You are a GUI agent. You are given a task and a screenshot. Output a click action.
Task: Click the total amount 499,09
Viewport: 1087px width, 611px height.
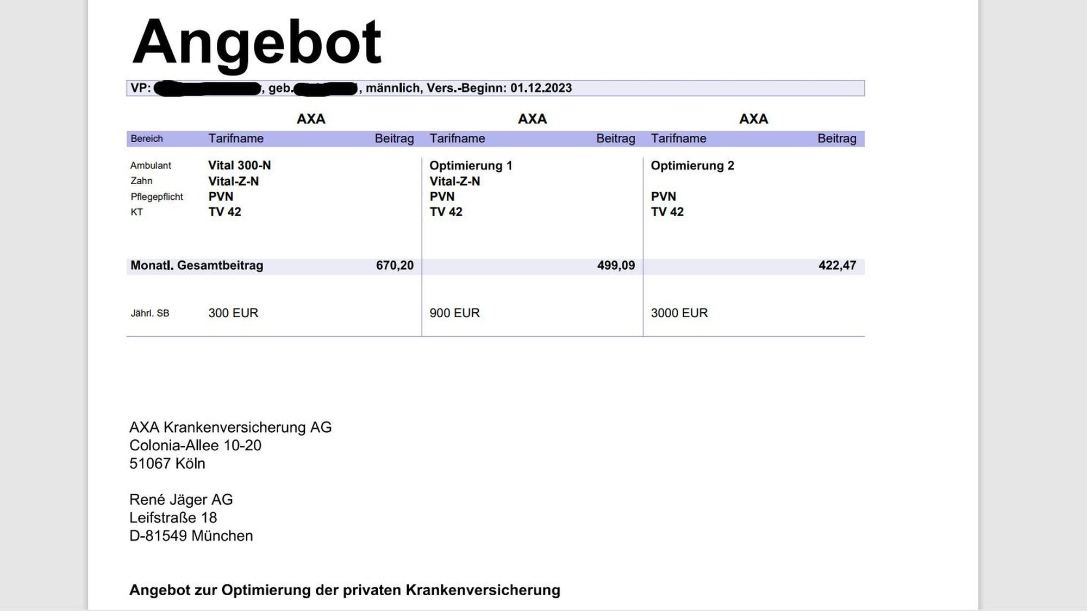[616, 266]
